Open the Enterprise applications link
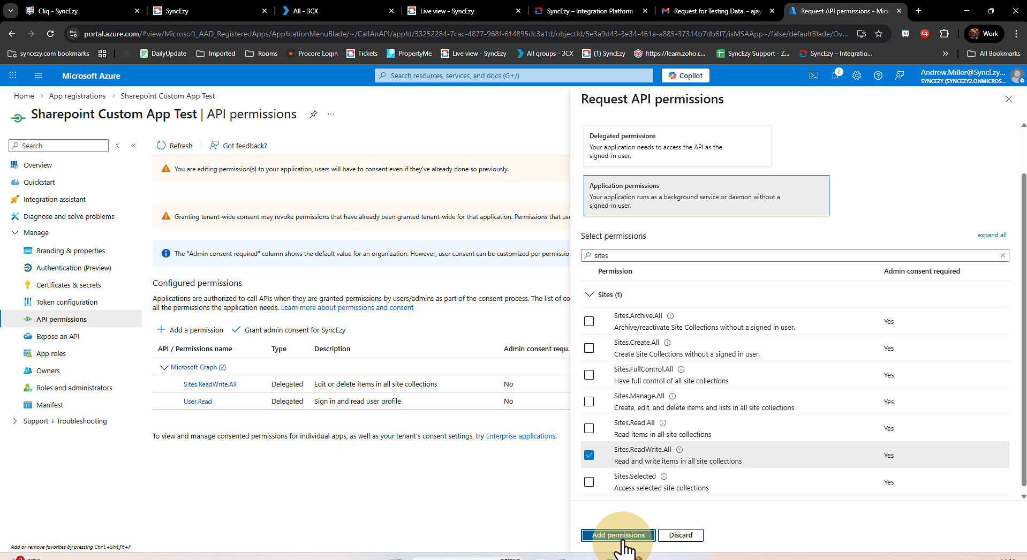This screenshot has width=1027, height=560. 520,436
